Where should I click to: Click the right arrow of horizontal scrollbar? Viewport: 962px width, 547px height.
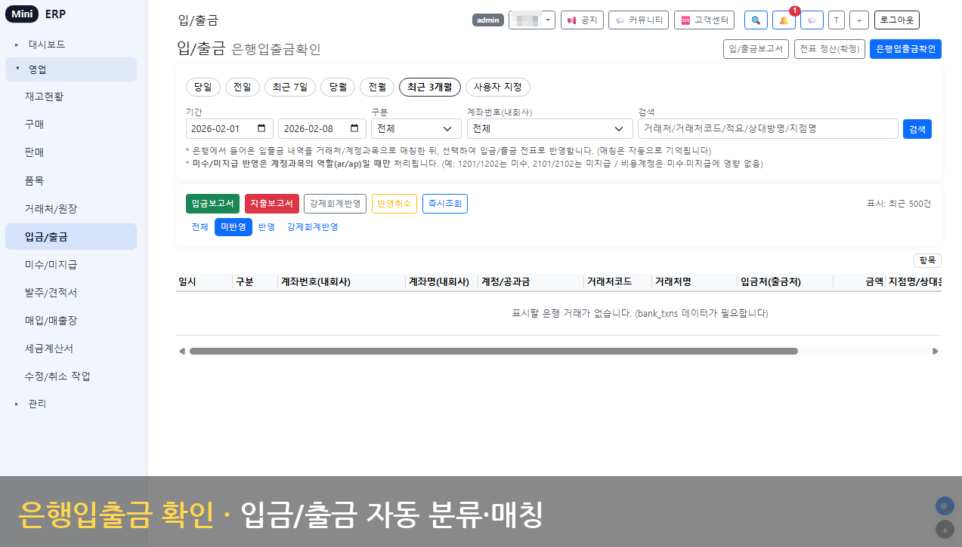(x=936, y=351)
